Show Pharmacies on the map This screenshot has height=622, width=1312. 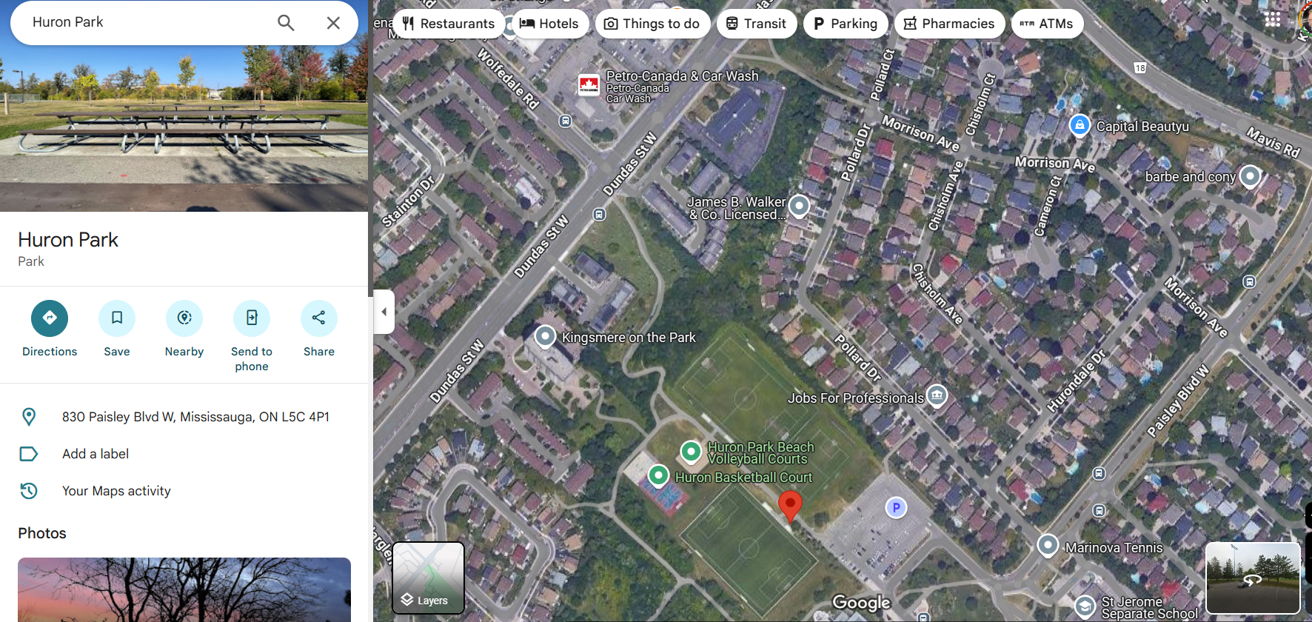pos(949,24)
